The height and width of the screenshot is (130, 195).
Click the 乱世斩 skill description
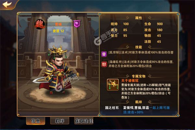pos(141,52)
